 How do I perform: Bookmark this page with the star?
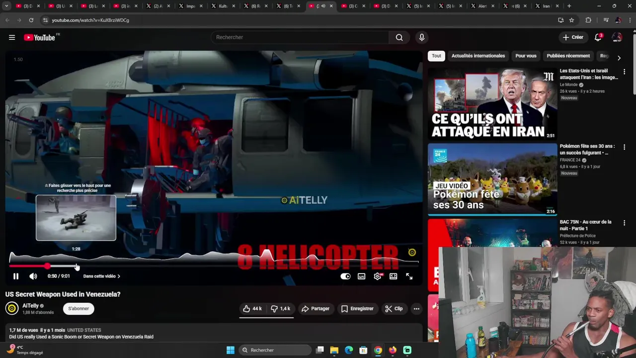[571, 20]
